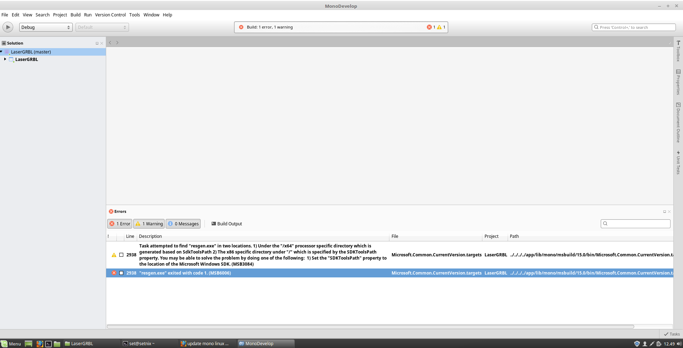683x348 pixels.
Task: Check the MSB6006 error row checkbox
Action: click(x=121, y=273)
